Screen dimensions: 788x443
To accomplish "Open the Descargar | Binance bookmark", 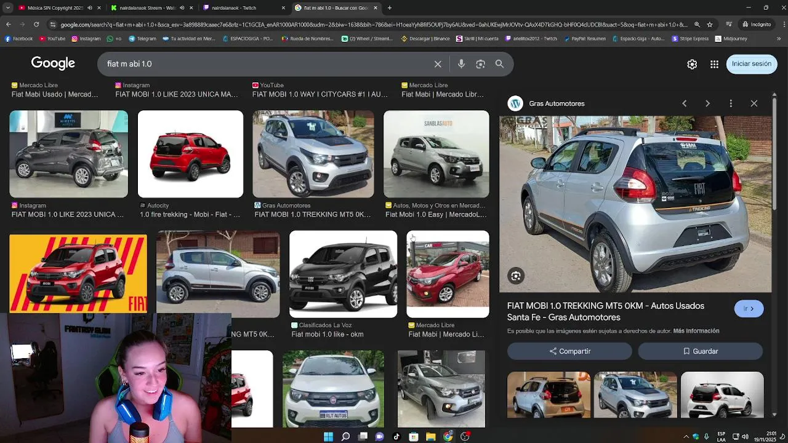I will pos(426,38).
